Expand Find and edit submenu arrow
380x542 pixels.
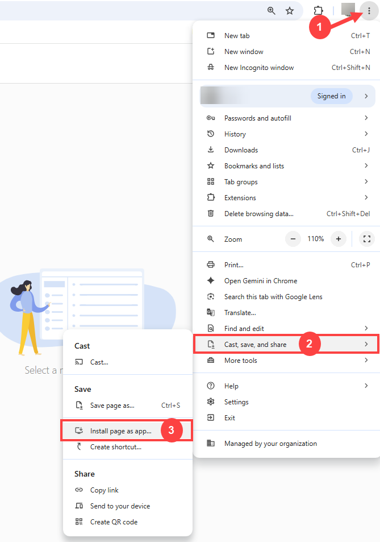pyautogui.click(x=366, y=328)
